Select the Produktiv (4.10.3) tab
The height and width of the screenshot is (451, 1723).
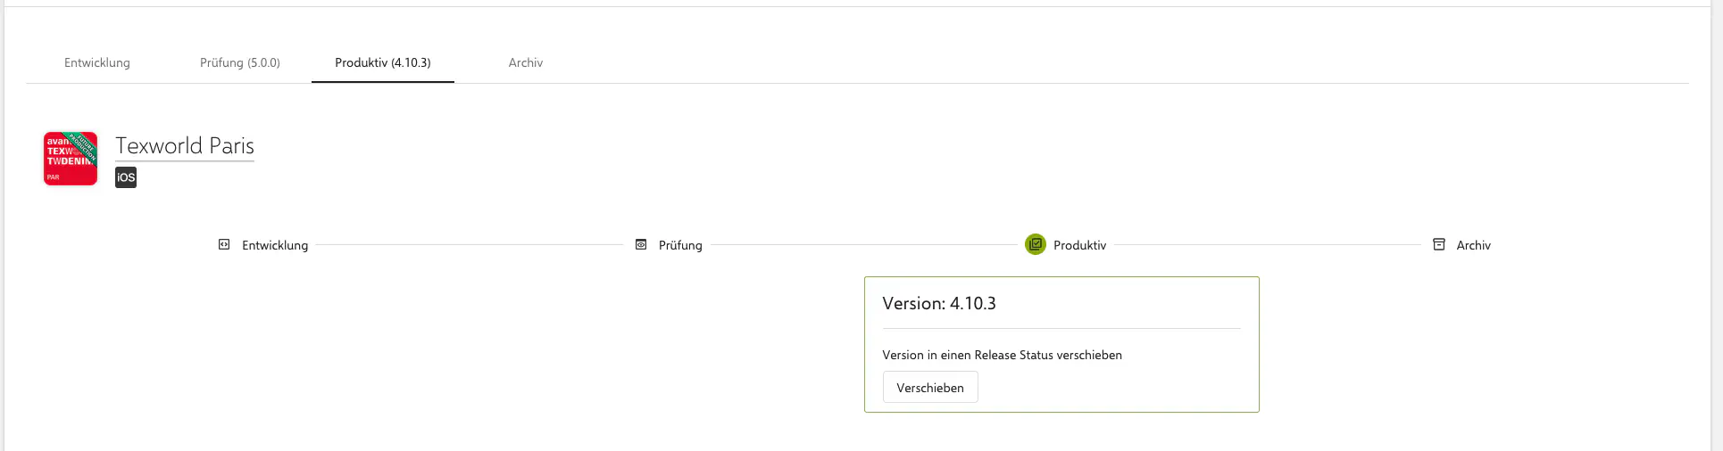pos(383,62)
